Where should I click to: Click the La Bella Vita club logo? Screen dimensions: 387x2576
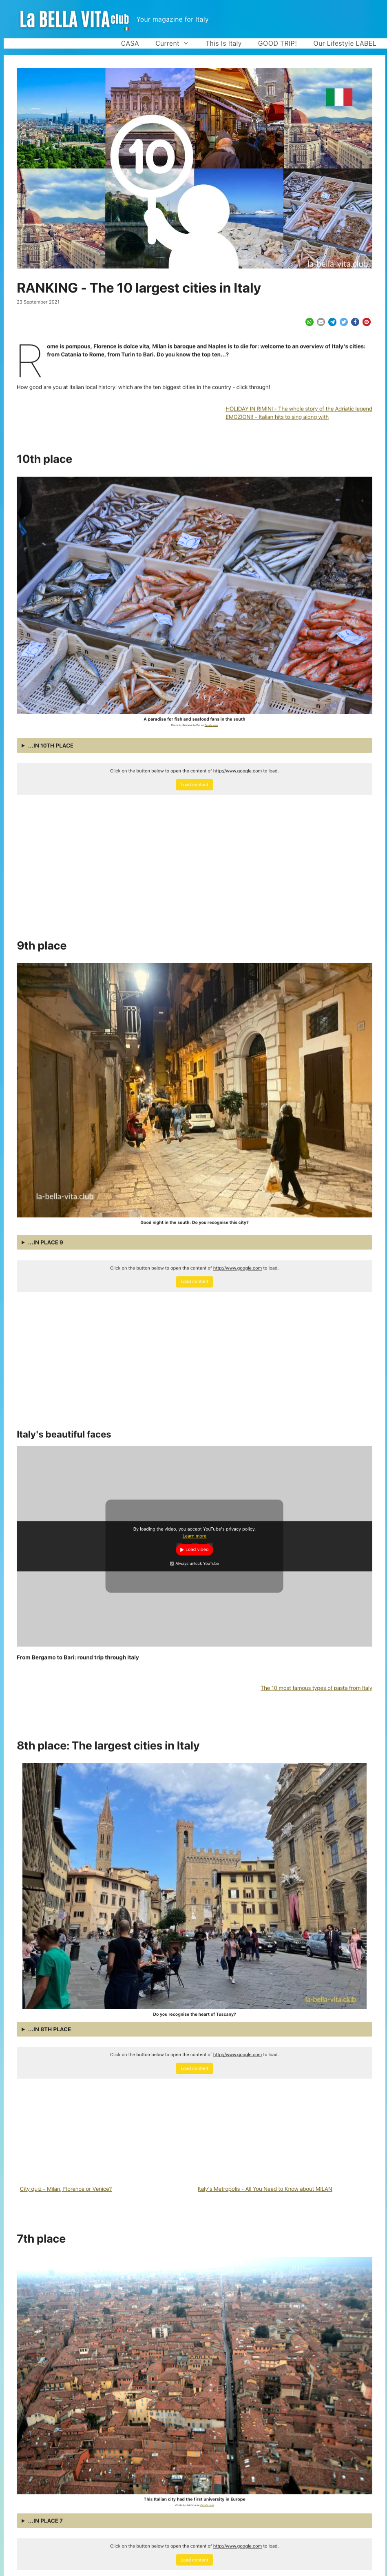[x=75, y=19]
